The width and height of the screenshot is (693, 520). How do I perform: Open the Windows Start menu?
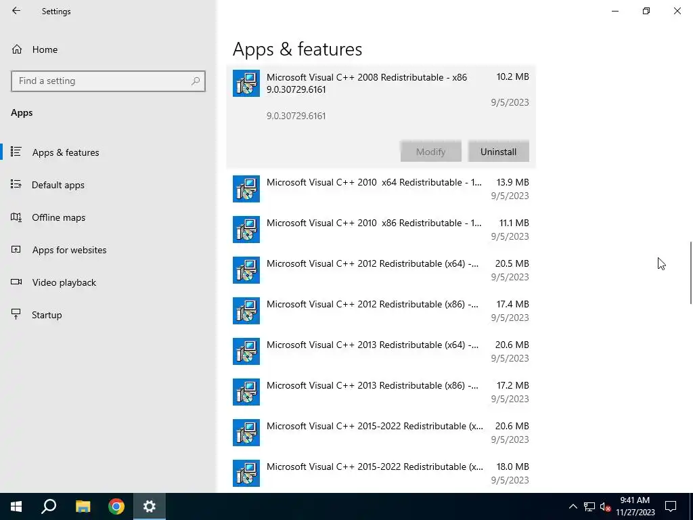16,506
